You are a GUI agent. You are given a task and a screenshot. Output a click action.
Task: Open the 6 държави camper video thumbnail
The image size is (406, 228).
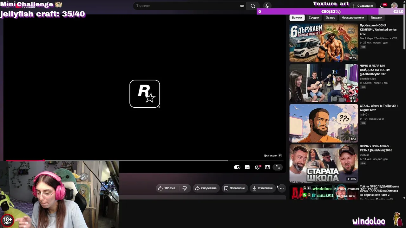click(324, 43)
